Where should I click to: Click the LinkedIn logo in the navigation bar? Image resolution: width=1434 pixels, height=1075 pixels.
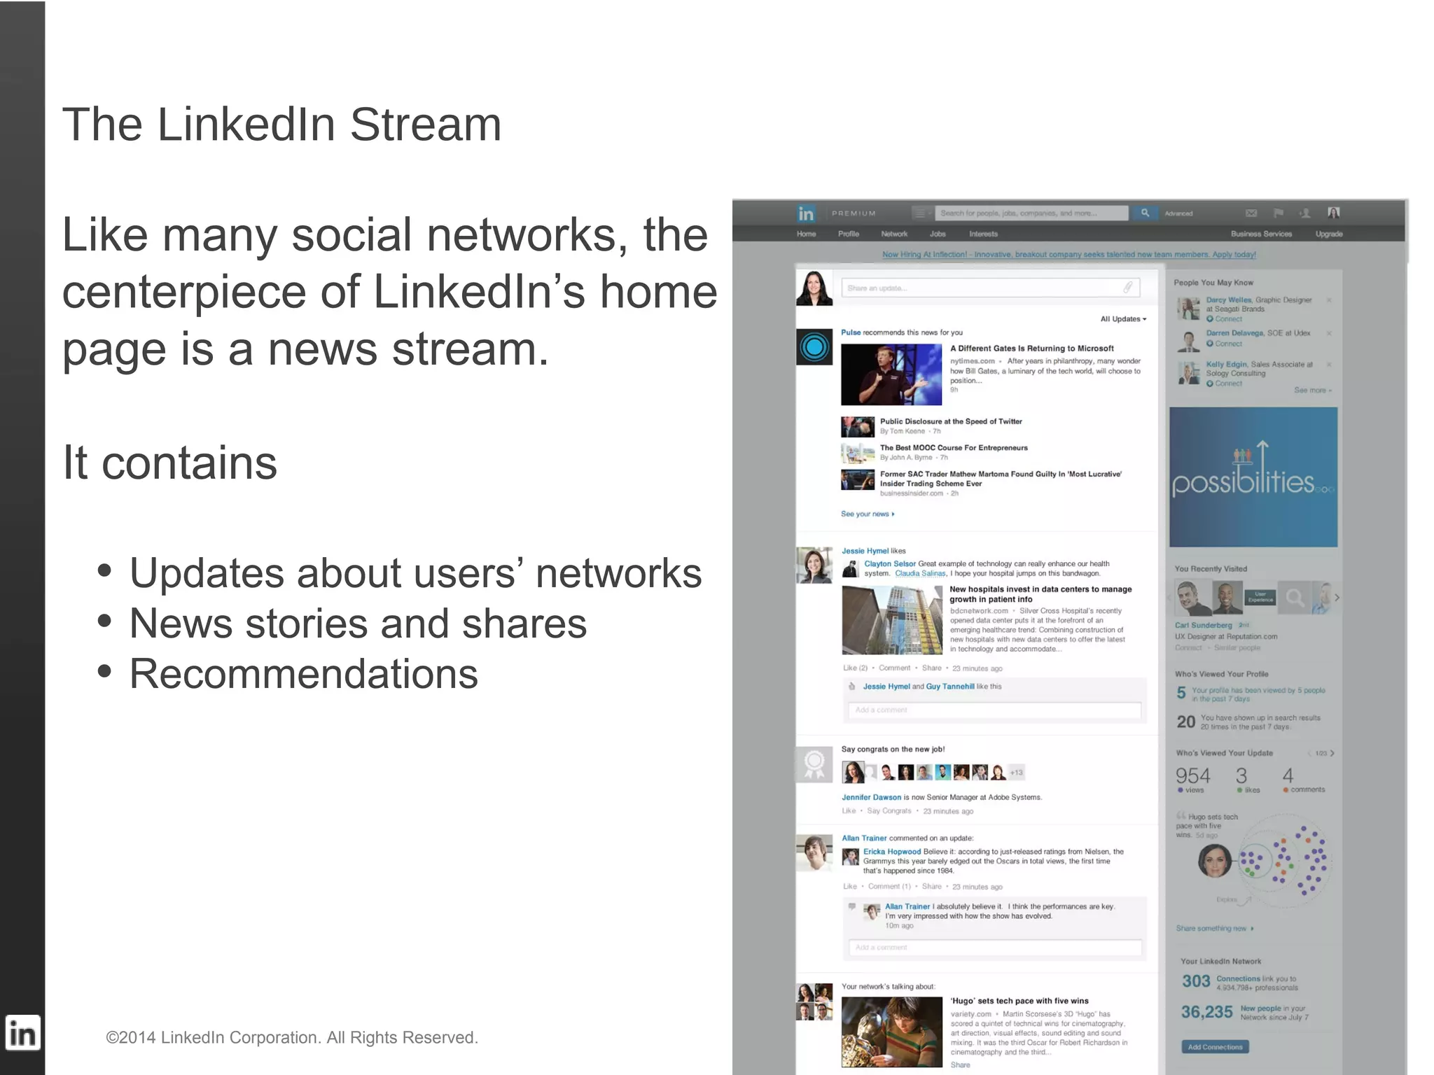(x=806, y=213)
